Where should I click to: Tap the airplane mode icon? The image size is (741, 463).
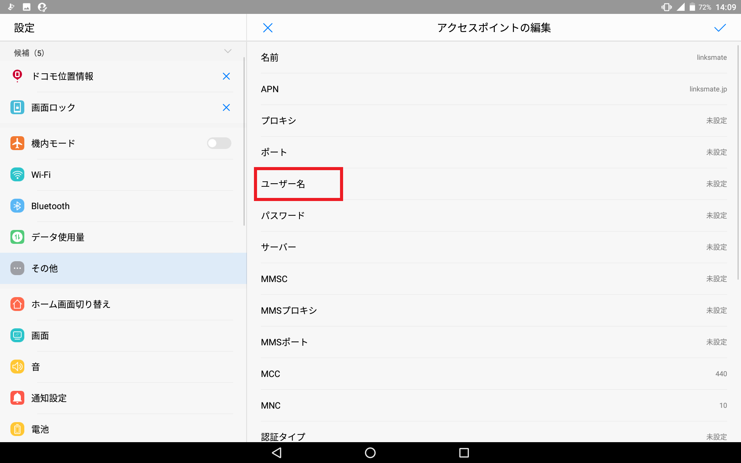tap(17, 143)
